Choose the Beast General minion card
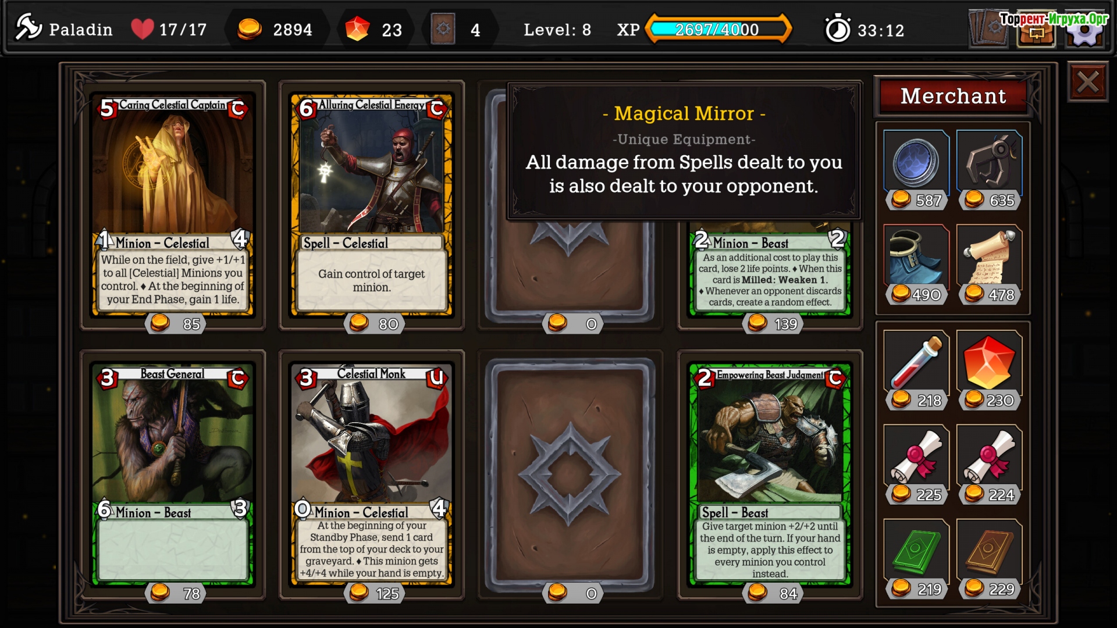 (173, 474)
